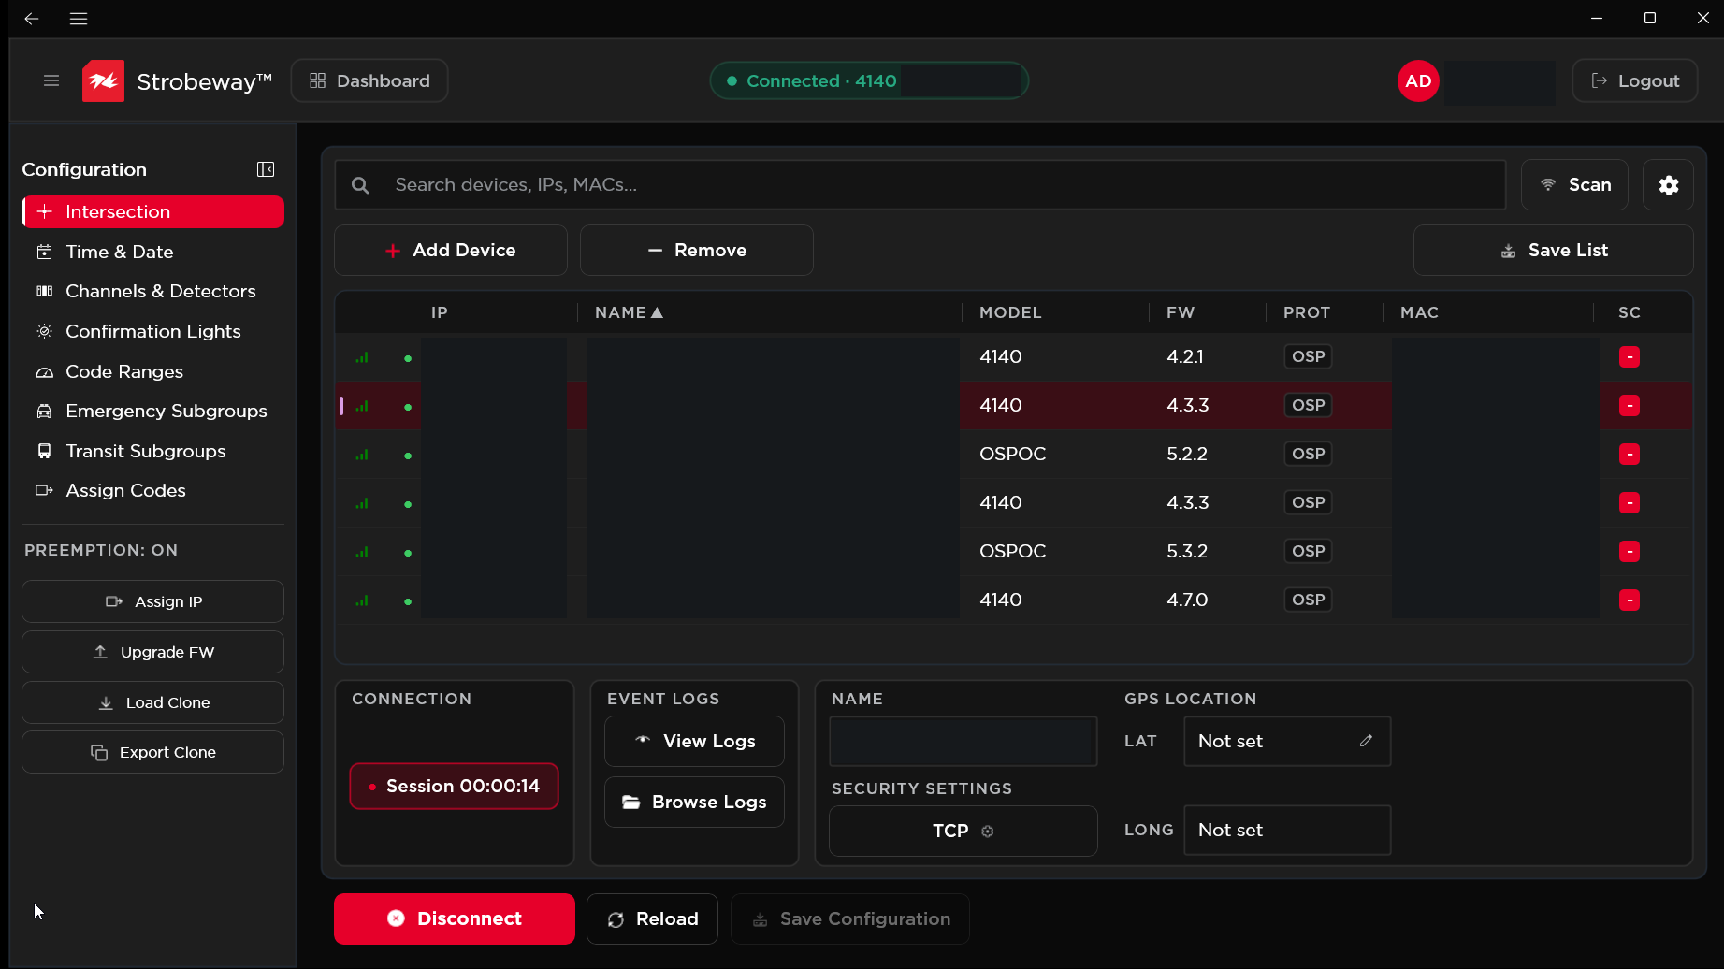This screenshot has width=1724, height=969.
Task: Click the back arrow in title bar
Action: pyautogui.click(x=32, y=19)
